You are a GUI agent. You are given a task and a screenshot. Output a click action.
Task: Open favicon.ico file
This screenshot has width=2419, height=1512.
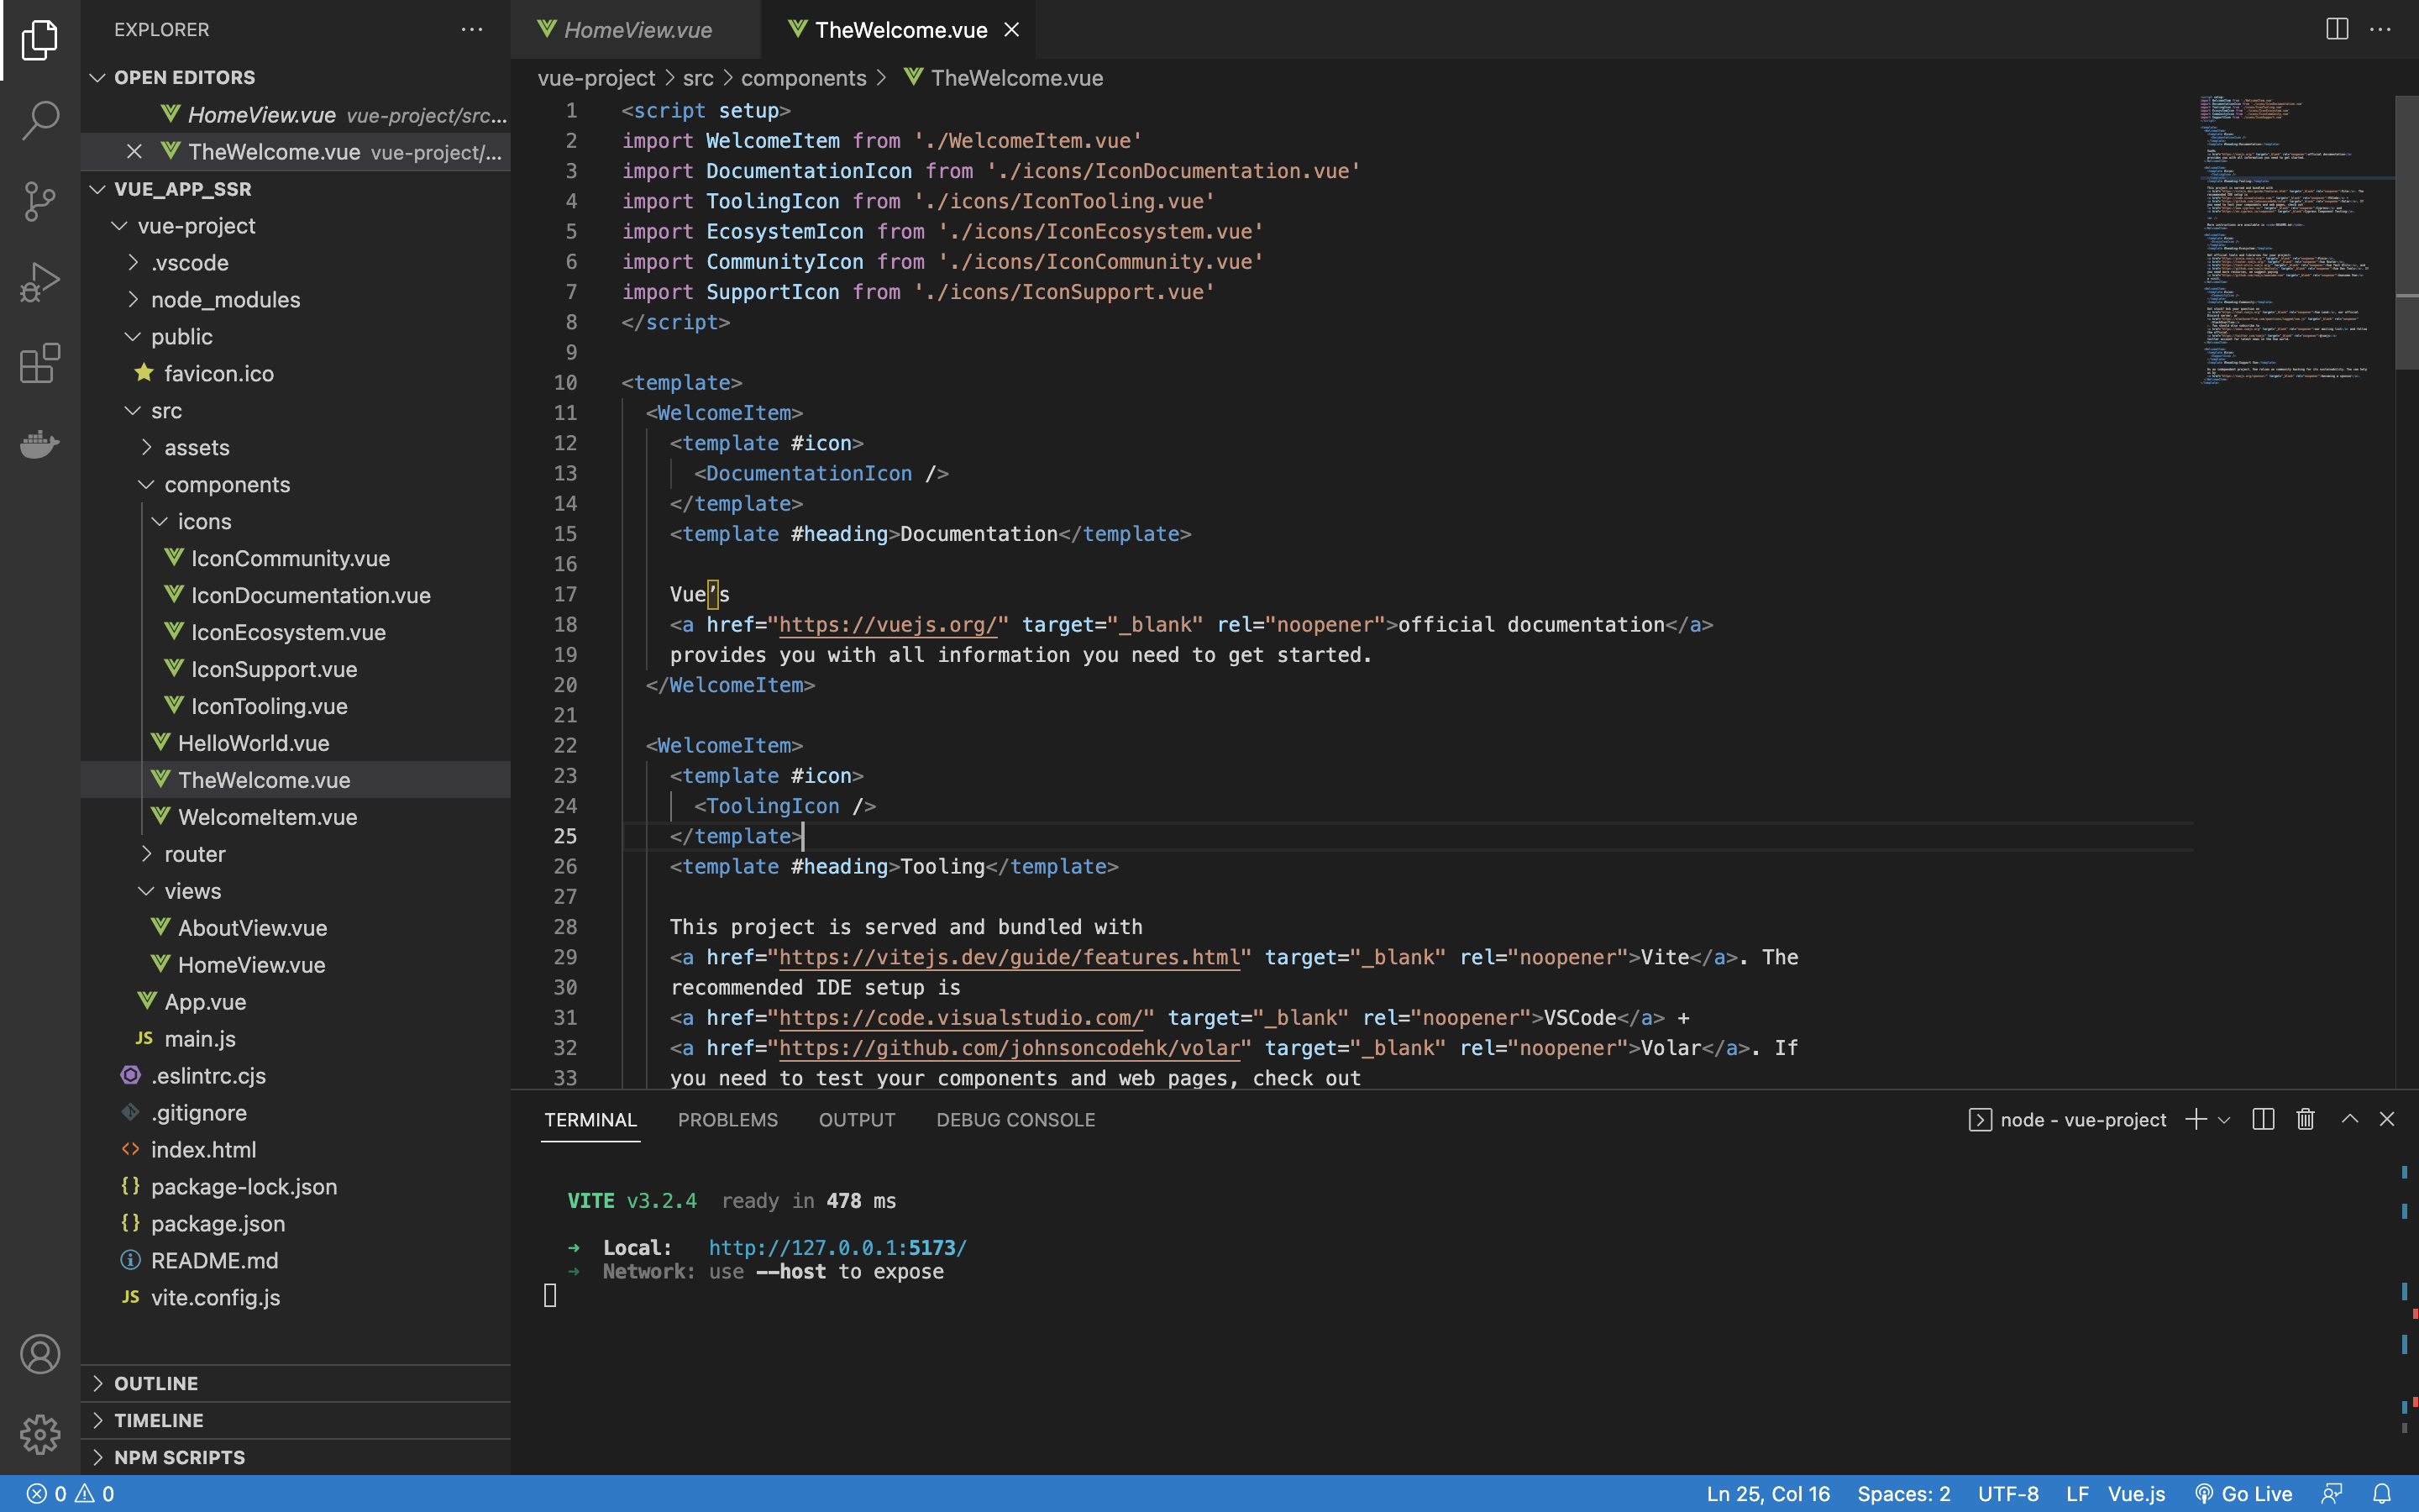point(296,374)
